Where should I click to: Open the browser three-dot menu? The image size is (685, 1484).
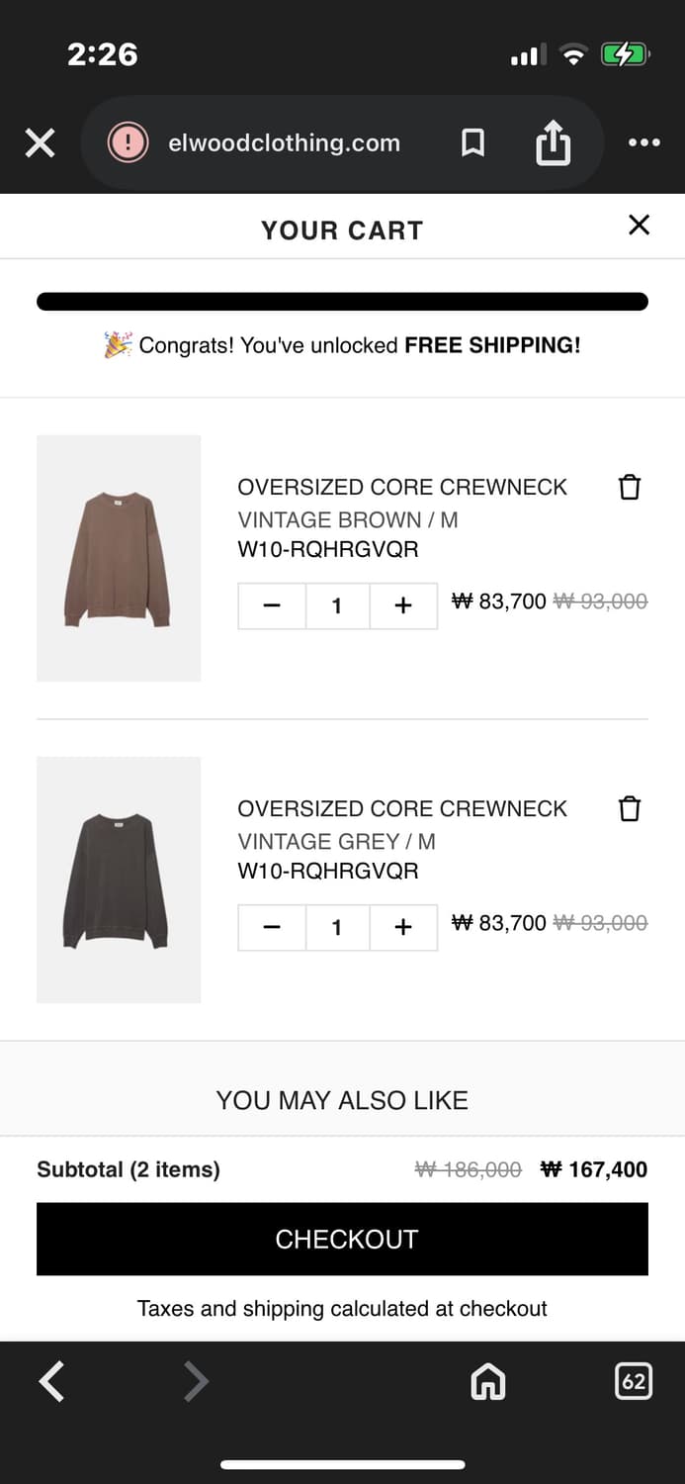coord(643,143)
